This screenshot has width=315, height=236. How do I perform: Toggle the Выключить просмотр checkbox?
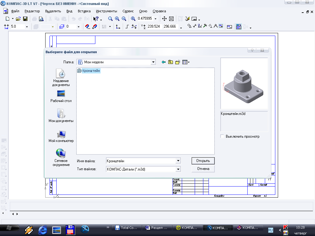click(222, 136)
